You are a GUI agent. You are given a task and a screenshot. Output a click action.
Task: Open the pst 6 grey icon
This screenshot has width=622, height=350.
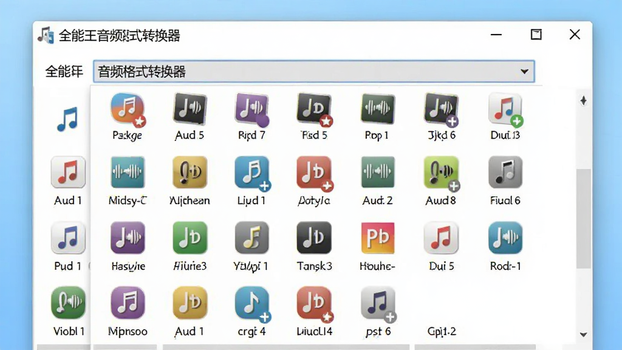coord(378,304)
